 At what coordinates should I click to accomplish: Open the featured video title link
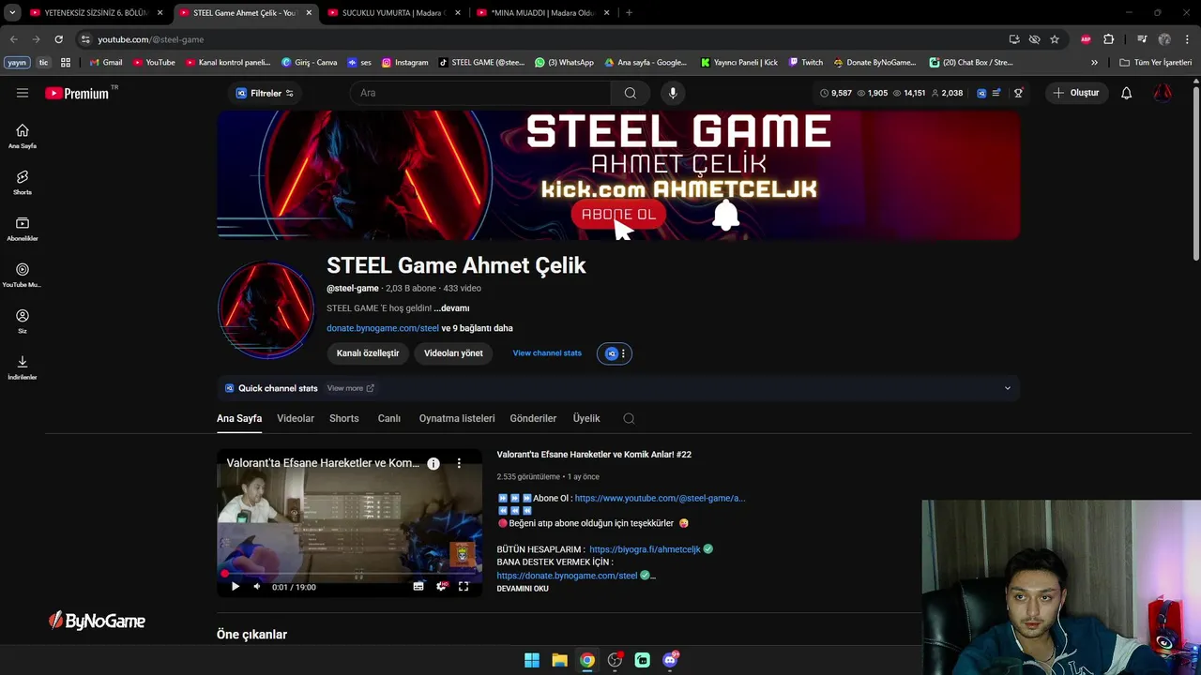tap(594, 455)
